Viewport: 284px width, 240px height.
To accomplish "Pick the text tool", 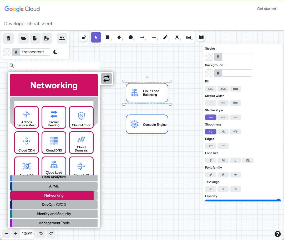I will click(177, 38).
